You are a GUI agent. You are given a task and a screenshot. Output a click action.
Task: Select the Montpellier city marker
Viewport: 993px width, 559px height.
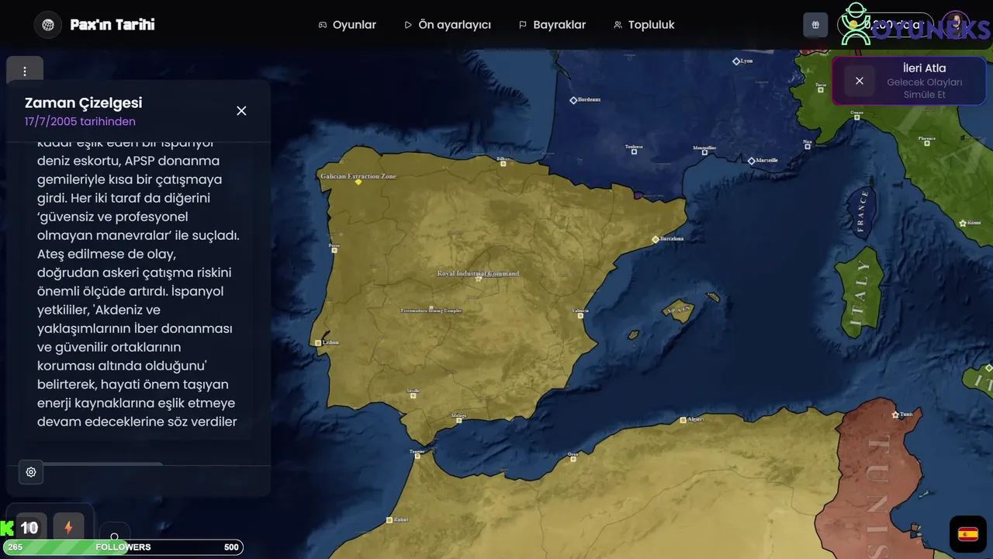coord(704,152)
